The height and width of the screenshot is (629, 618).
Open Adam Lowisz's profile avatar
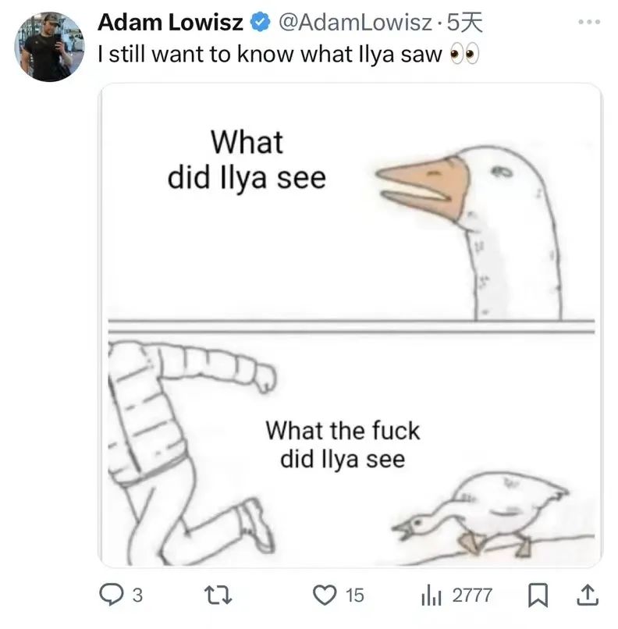pyautogui.click(x=48, y=47)
